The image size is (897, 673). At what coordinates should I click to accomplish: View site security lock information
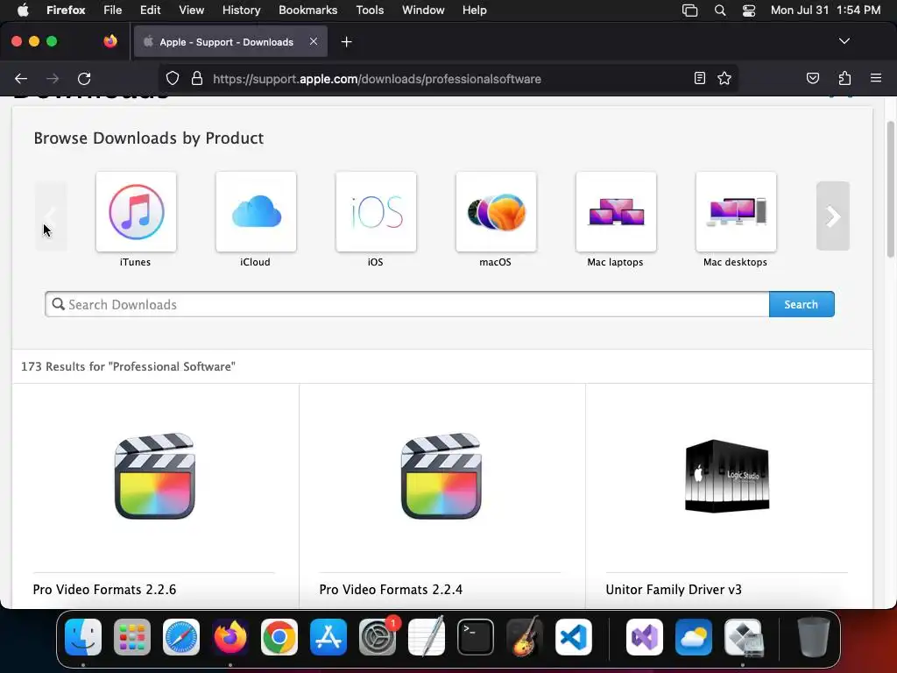197,79
